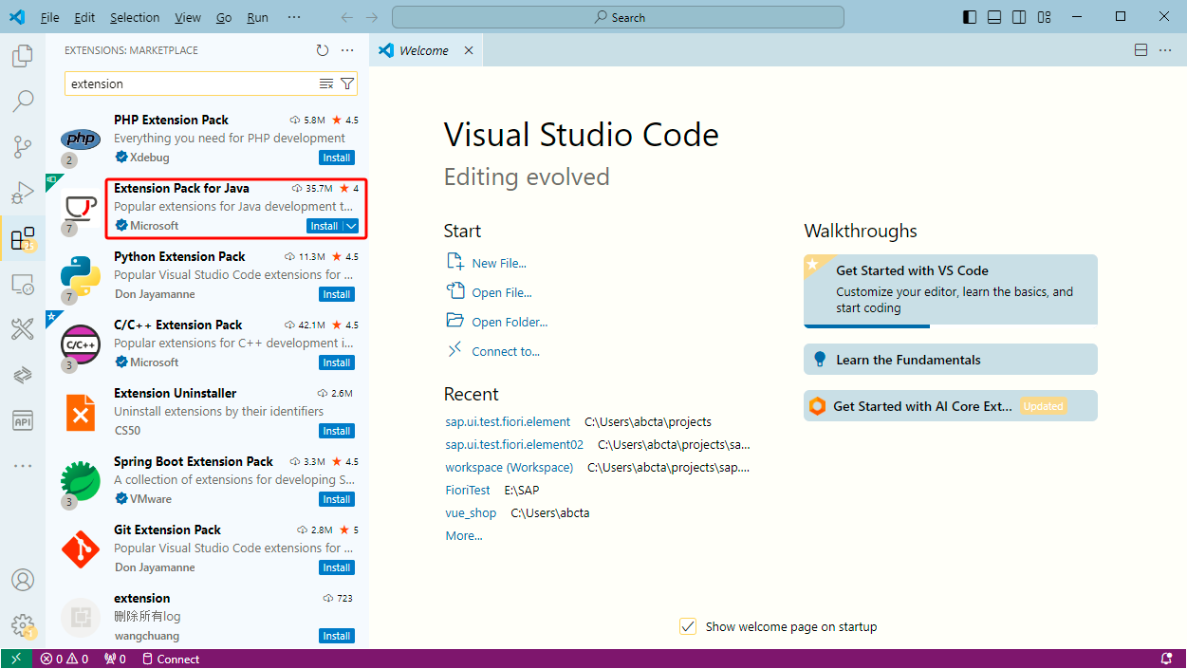The width and height of the screenshot is (1187, 669).
Task: Open remote window button in status bar
Action: pos(16,659)
